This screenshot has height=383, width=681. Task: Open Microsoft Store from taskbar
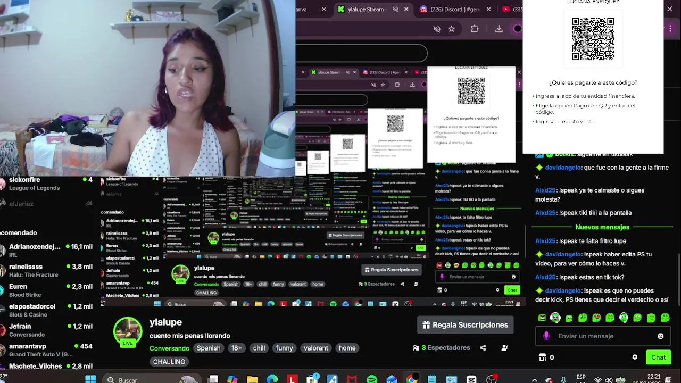click(312, 379)
